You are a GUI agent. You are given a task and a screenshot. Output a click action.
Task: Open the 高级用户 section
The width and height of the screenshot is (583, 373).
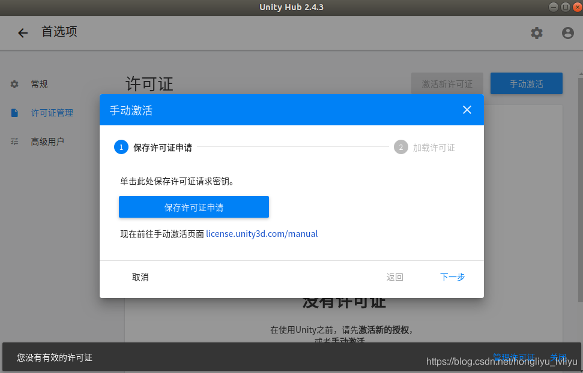tap(47, 141)
